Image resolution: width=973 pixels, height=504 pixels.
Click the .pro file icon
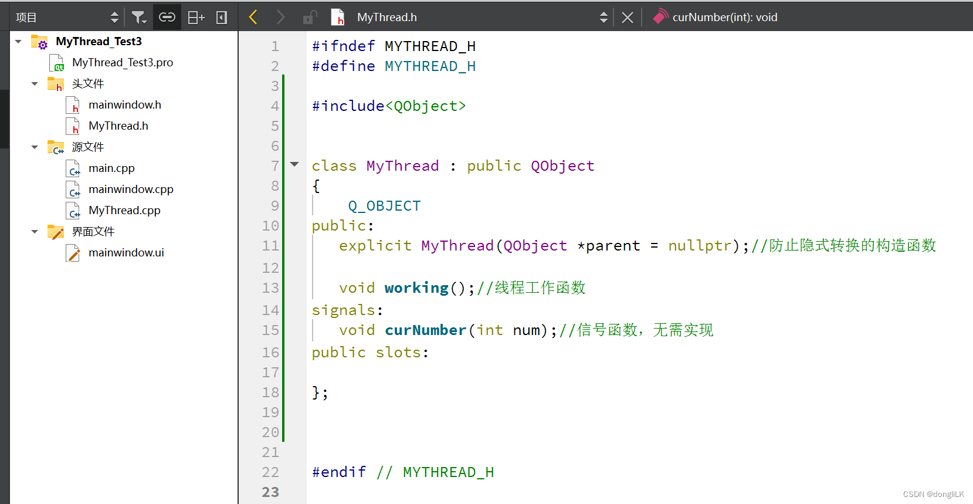56,63
